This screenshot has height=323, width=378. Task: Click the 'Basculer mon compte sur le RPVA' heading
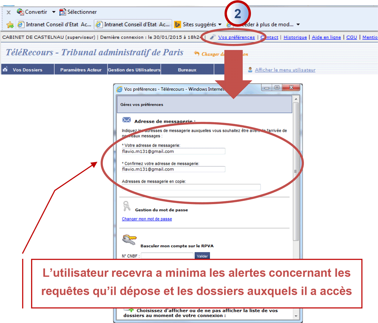[177, 246]
